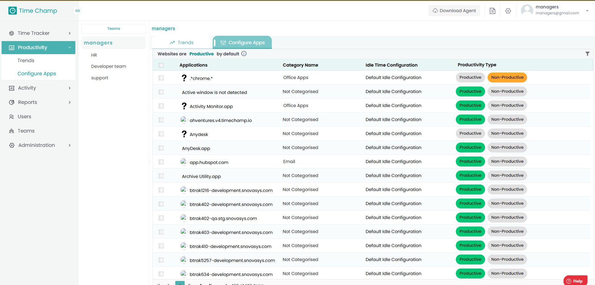Mark Anydesk as Productive

click(x=470, y=133)
